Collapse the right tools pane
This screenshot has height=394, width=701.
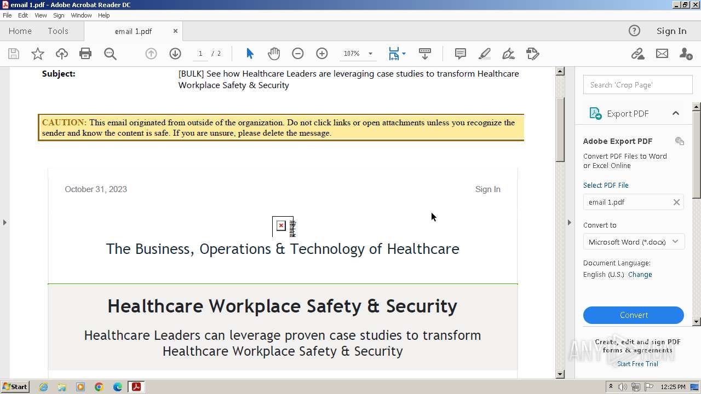pyautogui.click(x=569, y=222)
